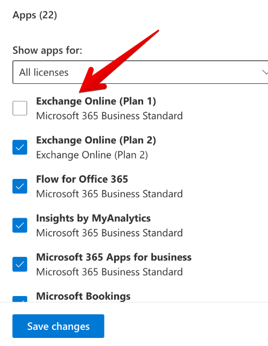Disable the Insights by MyAnalytics checkbox

(20, 225)
